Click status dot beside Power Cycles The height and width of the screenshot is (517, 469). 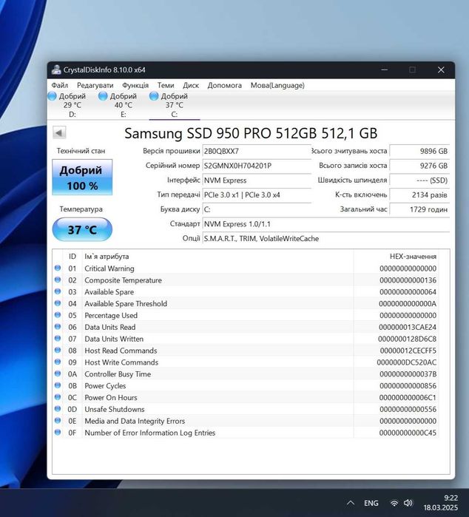pyautogui.click(x=58, y=385)
